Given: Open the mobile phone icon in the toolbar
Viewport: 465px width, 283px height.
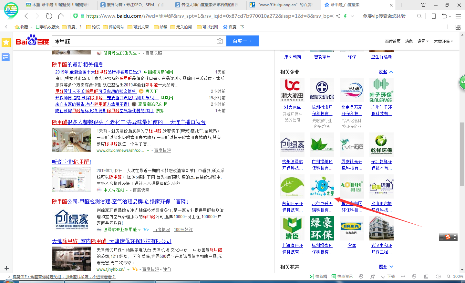Looking at the screenshot, I should (x=434, y=16).
